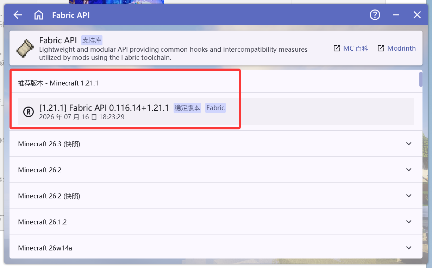The height and width of the screenshot is (268, 432).
Task: Click the 支持库 tag next to Fabric API
Action: coord(92,40)
